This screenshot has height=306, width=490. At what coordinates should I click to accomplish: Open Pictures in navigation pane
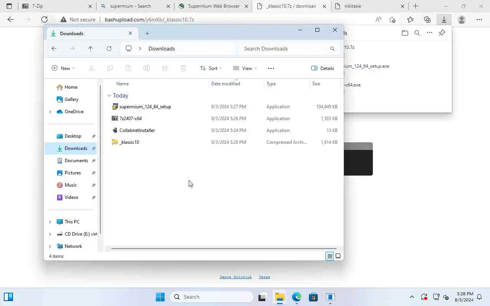tap(72, 173)
